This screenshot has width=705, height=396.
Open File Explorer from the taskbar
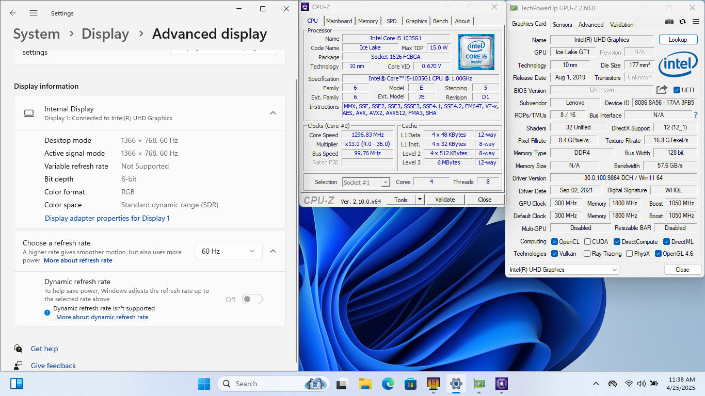tap(365, 384)
